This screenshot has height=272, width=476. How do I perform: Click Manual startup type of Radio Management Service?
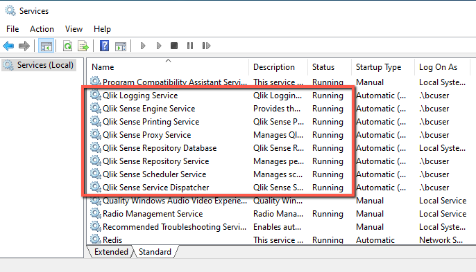coord(370,214)
